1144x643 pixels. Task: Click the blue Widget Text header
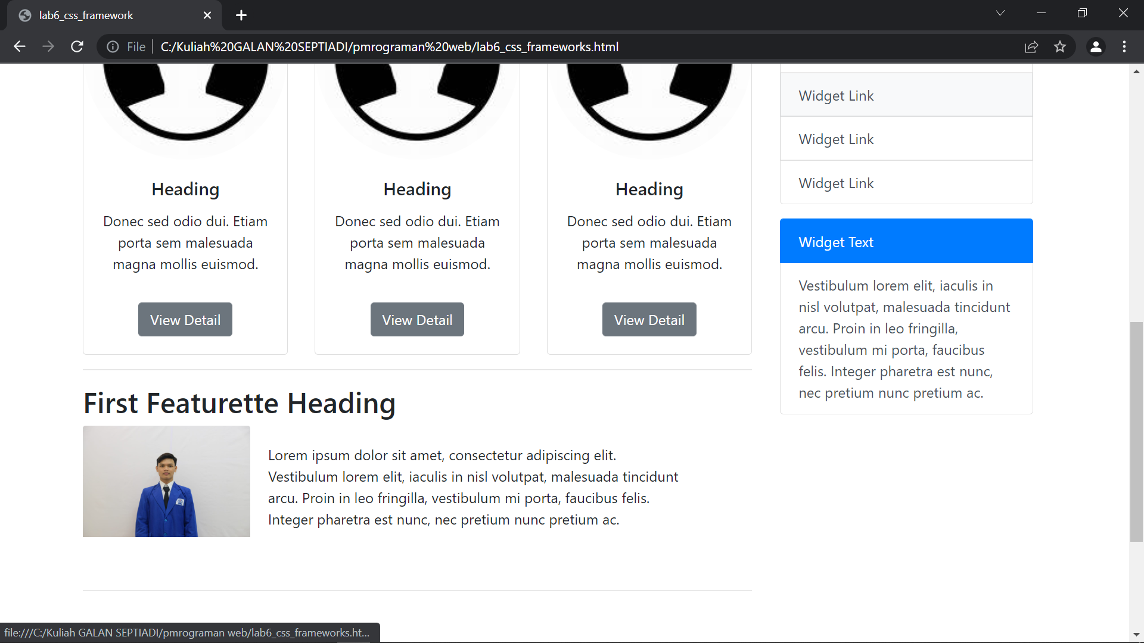(835, 242)
